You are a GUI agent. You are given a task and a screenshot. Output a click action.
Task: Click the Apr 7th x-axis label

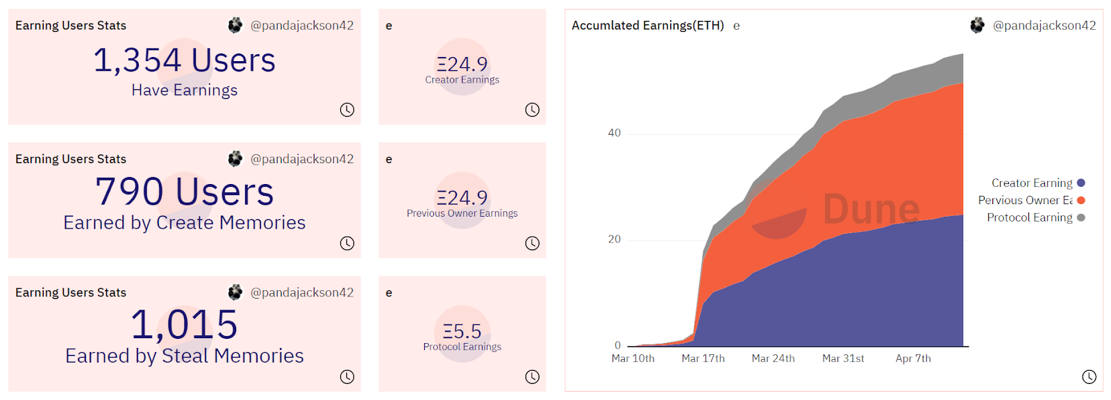[913, 358]
